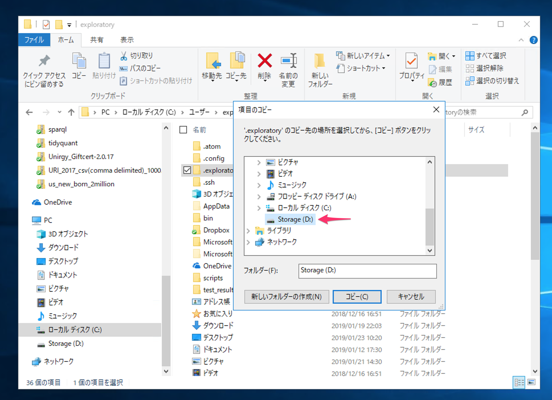552x400 pixels.
Task: Click Quick Access toolbar properties checkmark icon
Action: click(x=46, y=25)
